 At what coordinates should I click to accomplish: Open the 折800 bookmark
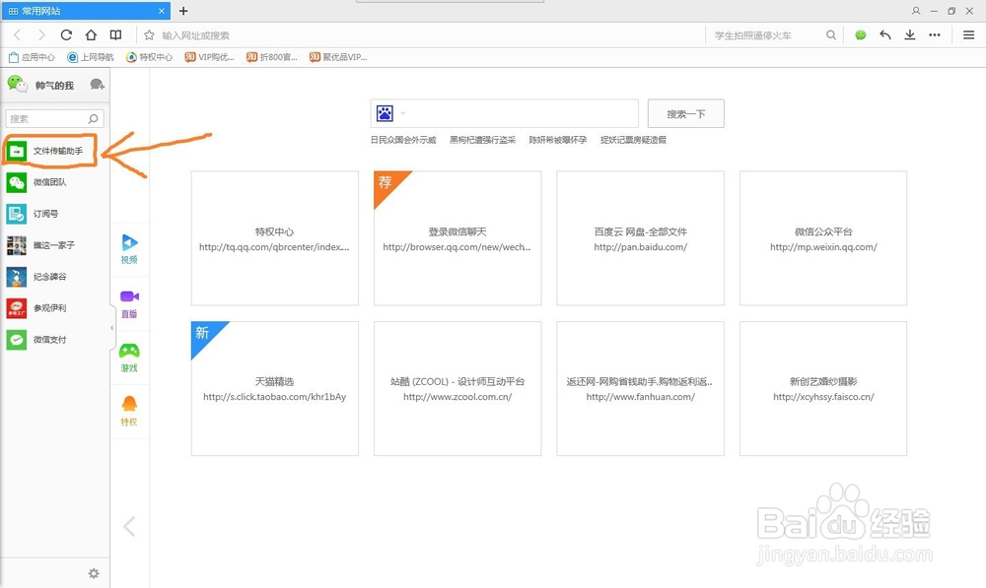[x=271, y=57]
